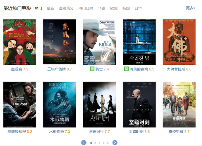This screenshot has height=146, width=202.
Task: Click the 奇迹男孩 title link
Action: coord(176,132)
